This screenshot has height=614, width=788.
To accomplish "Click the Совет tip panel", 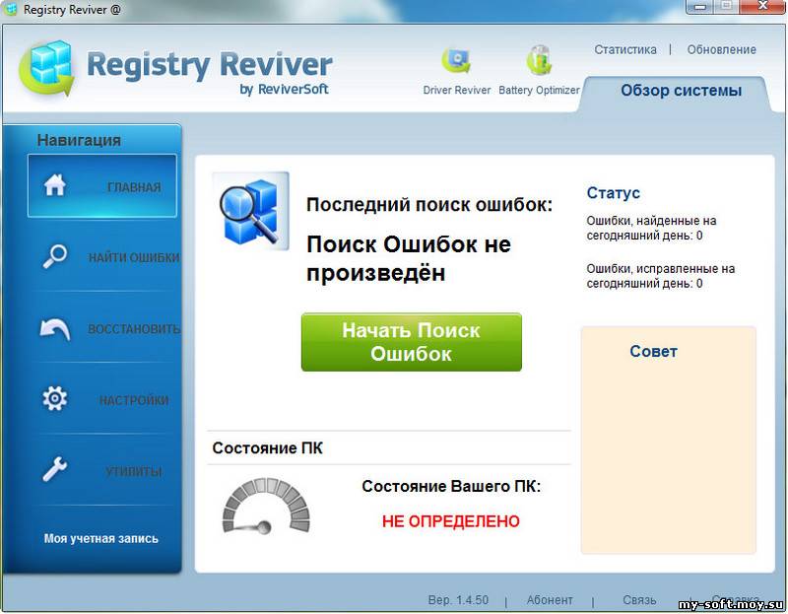I will [669, 440].
